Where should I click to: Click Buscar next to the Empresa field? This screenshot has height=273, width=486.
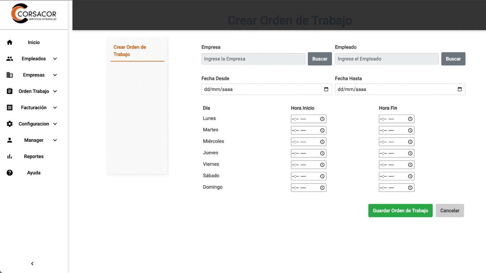coord(320,59)
